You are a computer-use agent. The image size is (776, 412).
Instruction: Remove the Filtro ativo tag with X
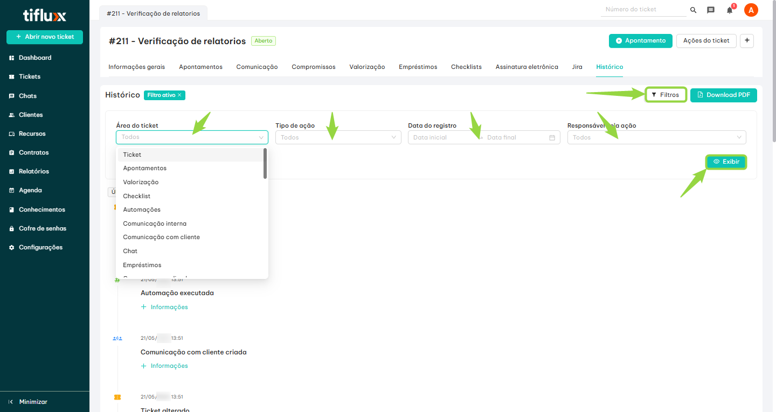(x=179, y=95)
